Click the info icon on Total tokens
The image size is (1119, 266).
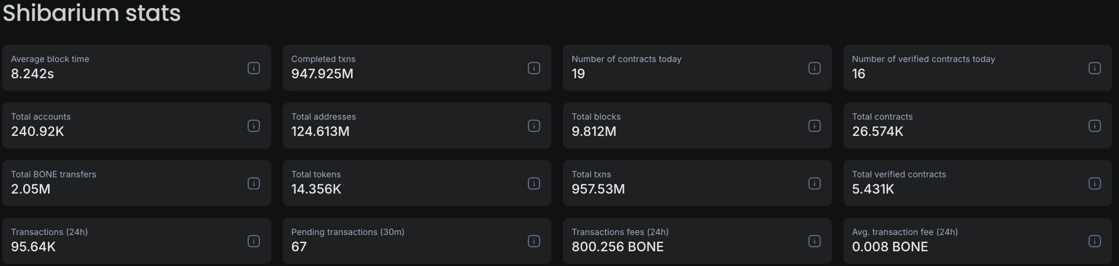coord(534,183)
